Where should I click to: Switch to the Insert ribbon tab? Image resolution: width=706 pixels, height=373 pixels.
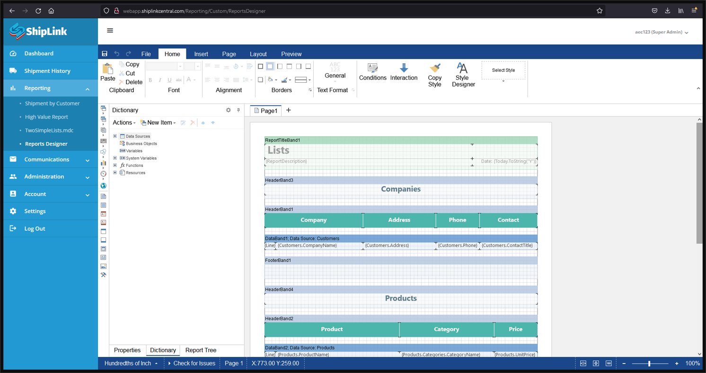(201, 54)
